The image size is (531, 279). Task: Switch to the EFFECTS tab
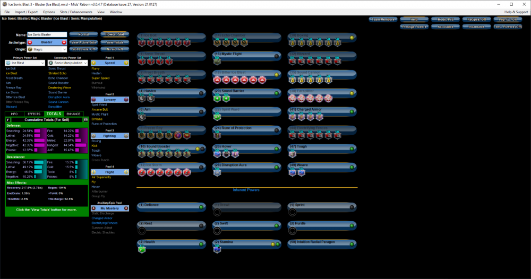coord(34,114)
